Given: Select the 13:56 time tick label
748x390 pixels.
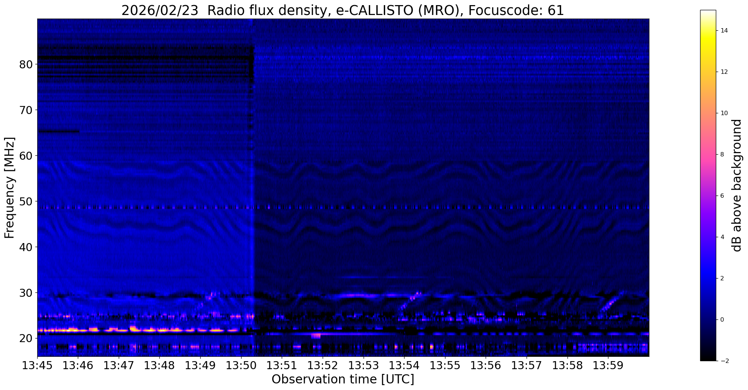Looking at the screenshot, I should click(486, 366).
